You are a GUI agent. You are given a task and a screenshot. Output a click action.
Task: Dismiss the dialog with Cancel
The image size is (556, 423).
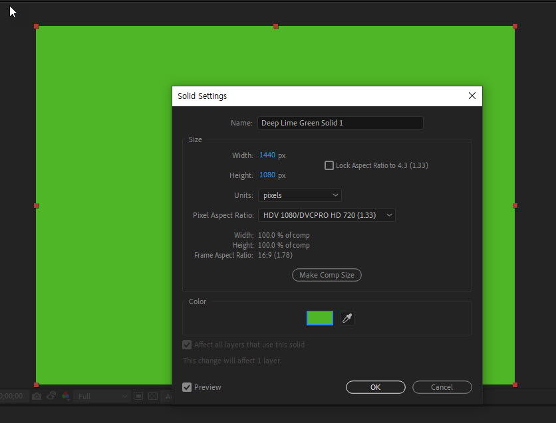coord(442,387)
